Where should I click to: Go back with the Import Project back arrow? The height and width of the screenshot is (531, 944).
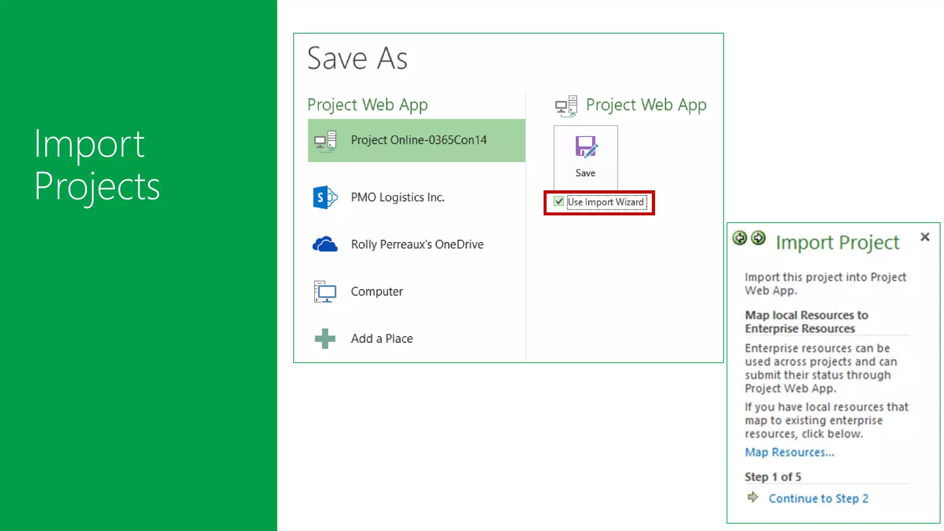740,238
